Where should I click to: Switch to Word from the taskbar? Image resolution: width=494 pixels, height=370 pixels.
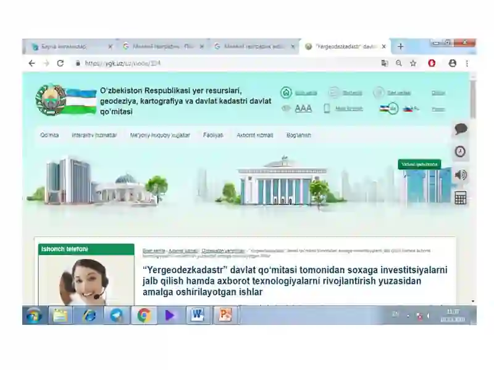[197, 315]
